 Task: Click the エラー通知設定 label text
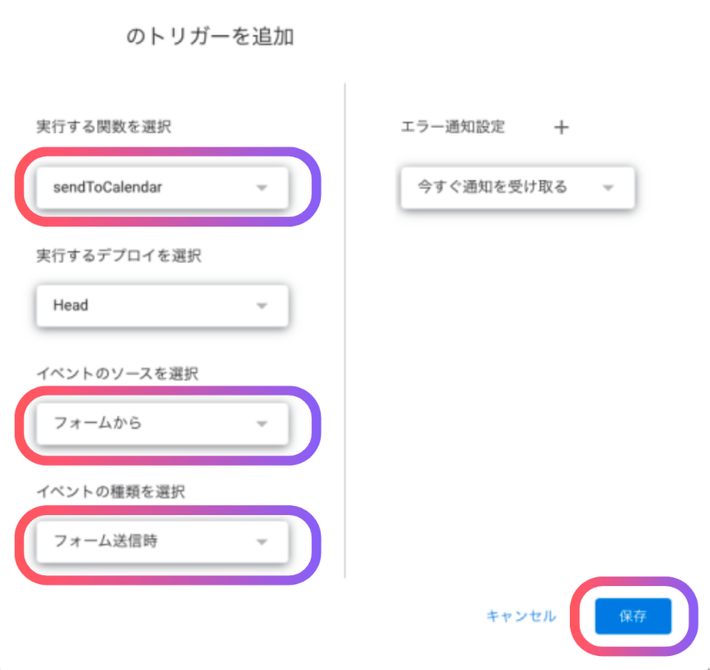[452, 127]
